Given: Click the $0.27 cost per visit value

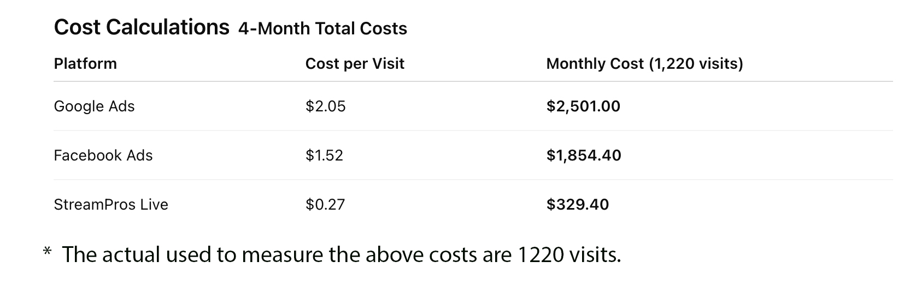Looking at the screenshot, I should coord(325,205).
